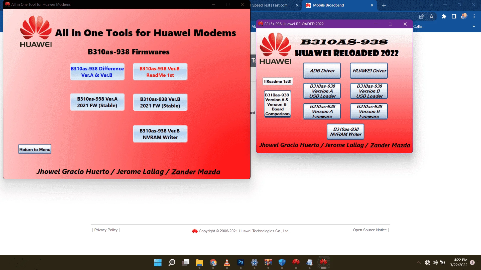The height and width of the screenshot is (270, 481).
Task: Install HUAWEI Driver in Reloaded window
Action: [369, 71]
